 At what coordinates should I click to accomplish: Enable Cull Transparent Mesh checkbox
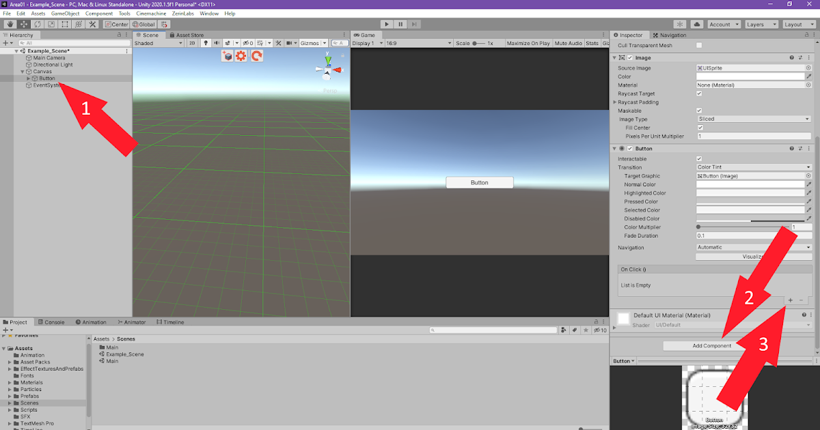(x=698, y=45)
